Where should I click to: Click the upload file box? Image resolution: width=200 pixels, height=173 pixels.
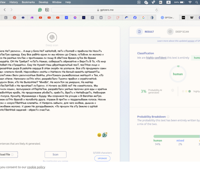(x=9, y=155)
